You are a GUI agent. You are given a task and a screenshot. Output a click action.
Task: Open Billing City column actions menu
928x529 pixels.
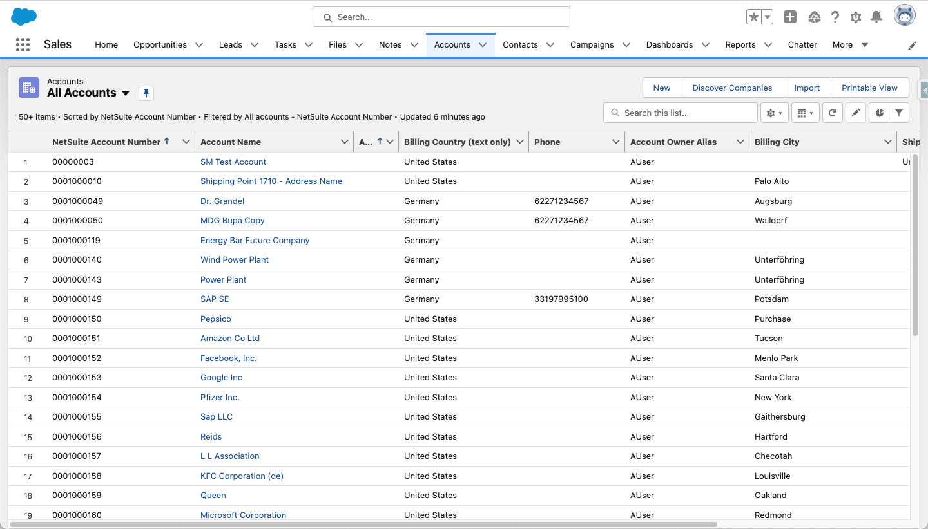[888, 142]
